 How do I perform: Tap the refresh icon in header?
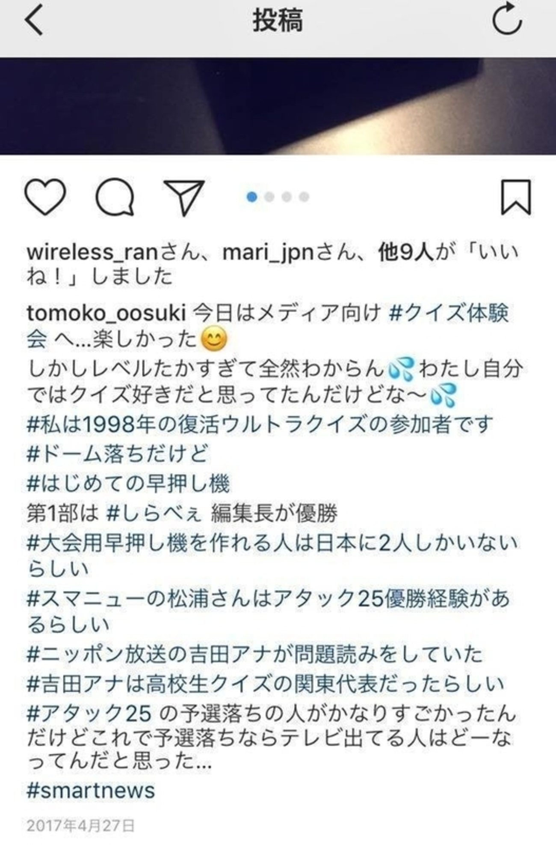(507, 19)
